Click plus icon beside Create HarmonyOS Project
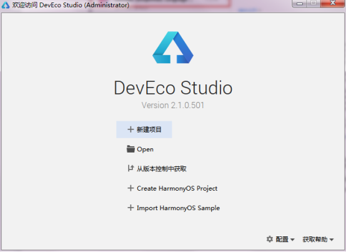 tap(131, 188)
